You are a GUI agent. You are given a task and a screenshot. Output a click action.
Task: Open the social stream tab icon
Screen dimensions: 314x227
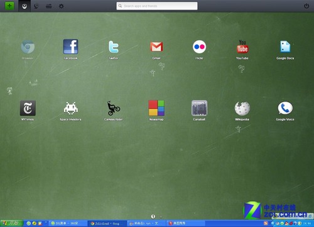(36, 6)
